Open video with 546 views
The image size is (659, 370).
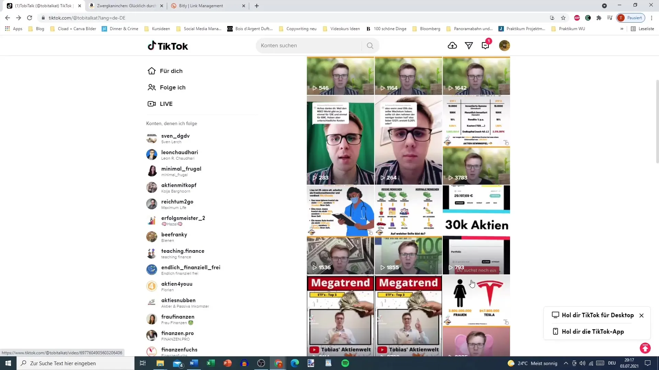click(x=340, y=76)
